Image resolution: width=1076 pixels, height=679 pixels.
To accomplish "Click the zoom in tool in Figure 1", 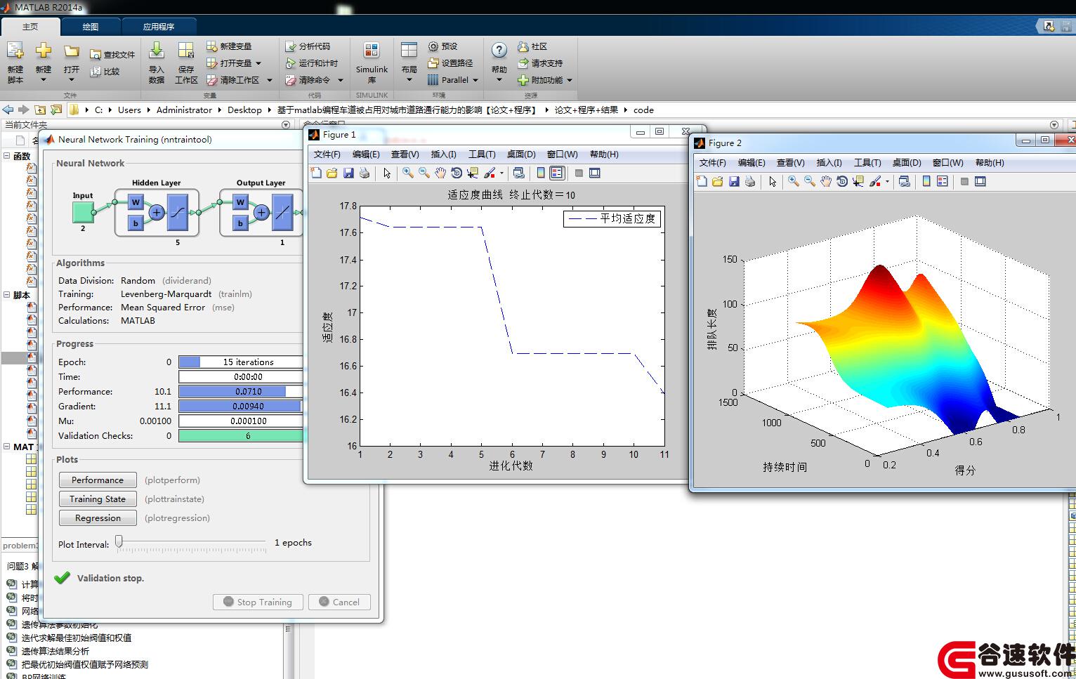I will [x=407, y=173].
